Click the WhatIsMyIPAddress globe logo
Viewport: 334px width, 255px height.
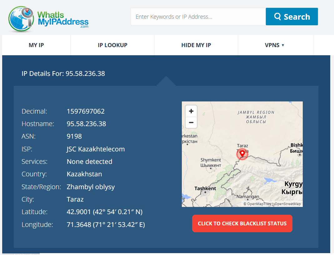[x=21, y=19]
